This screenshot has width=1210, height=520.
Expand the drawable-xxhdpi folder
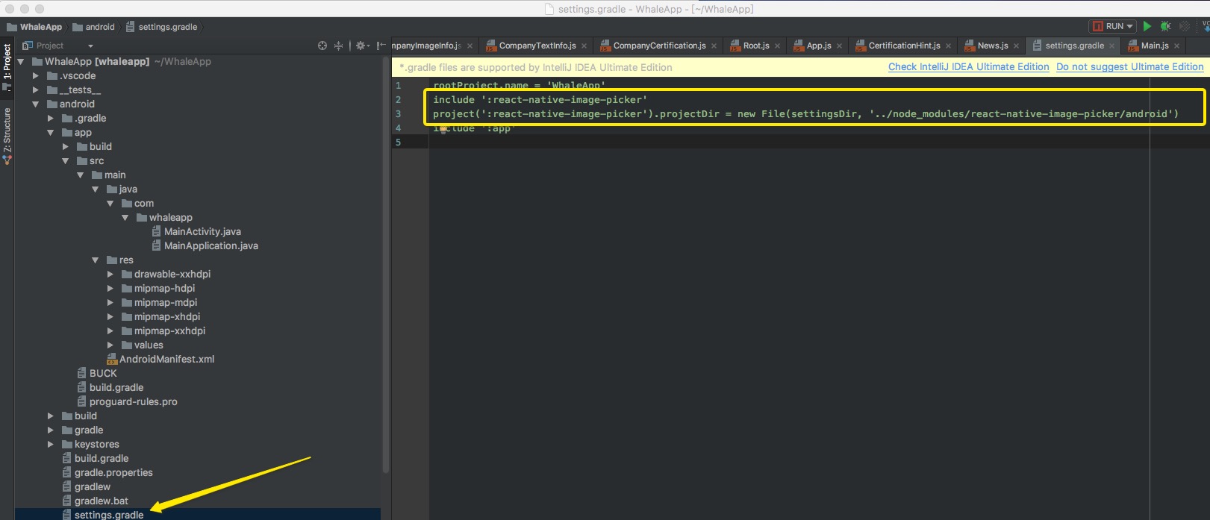click(x=110, y=275)
